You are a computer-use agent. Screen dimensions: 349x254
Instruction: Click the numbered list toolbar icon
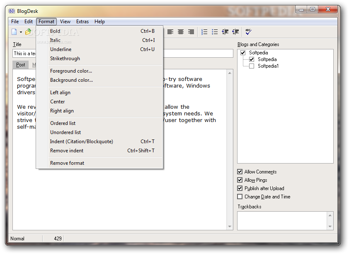point(204,32)
